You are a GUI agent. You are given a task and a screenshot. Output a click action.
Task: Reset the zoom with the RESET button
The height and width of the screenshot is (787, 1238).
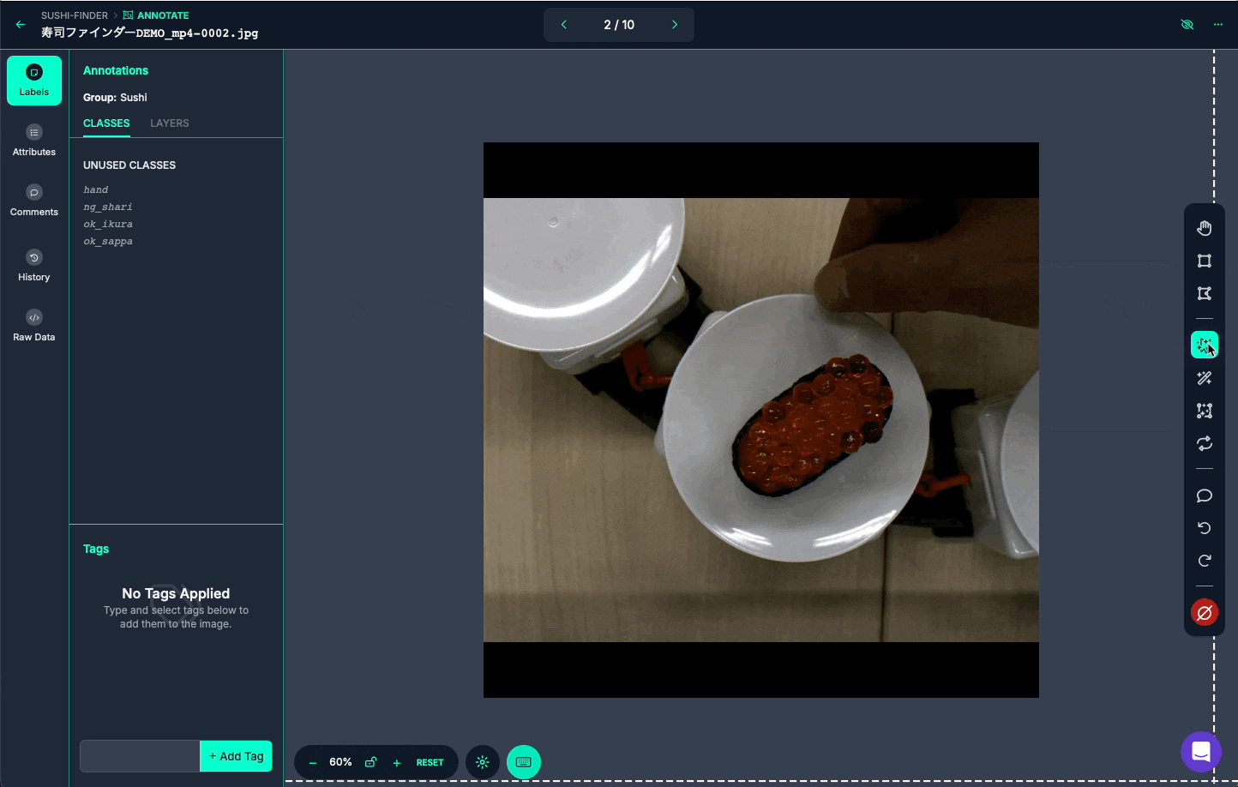coord(430,761)
